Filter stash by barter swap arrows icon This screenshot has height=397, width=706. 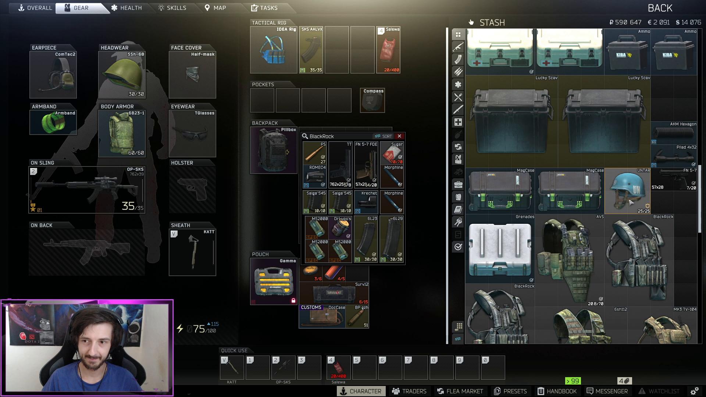tap(458, 147)
